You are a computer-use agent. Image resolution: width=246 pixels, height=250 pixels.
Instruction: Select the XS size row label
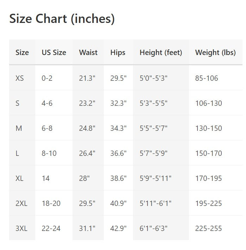[20, 78]
